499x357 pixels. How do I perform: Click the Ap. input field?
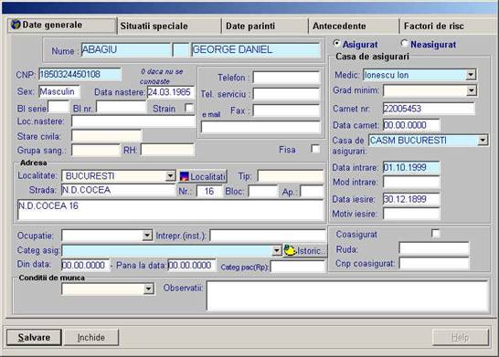312,192
